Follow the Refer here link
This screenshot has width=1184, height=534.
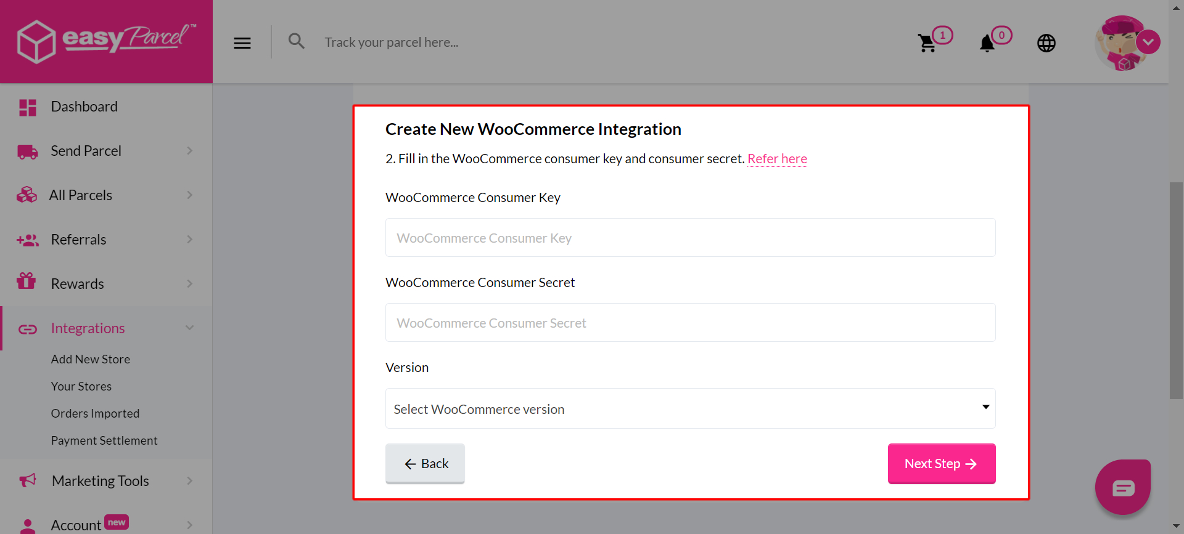tap(777, 159)
